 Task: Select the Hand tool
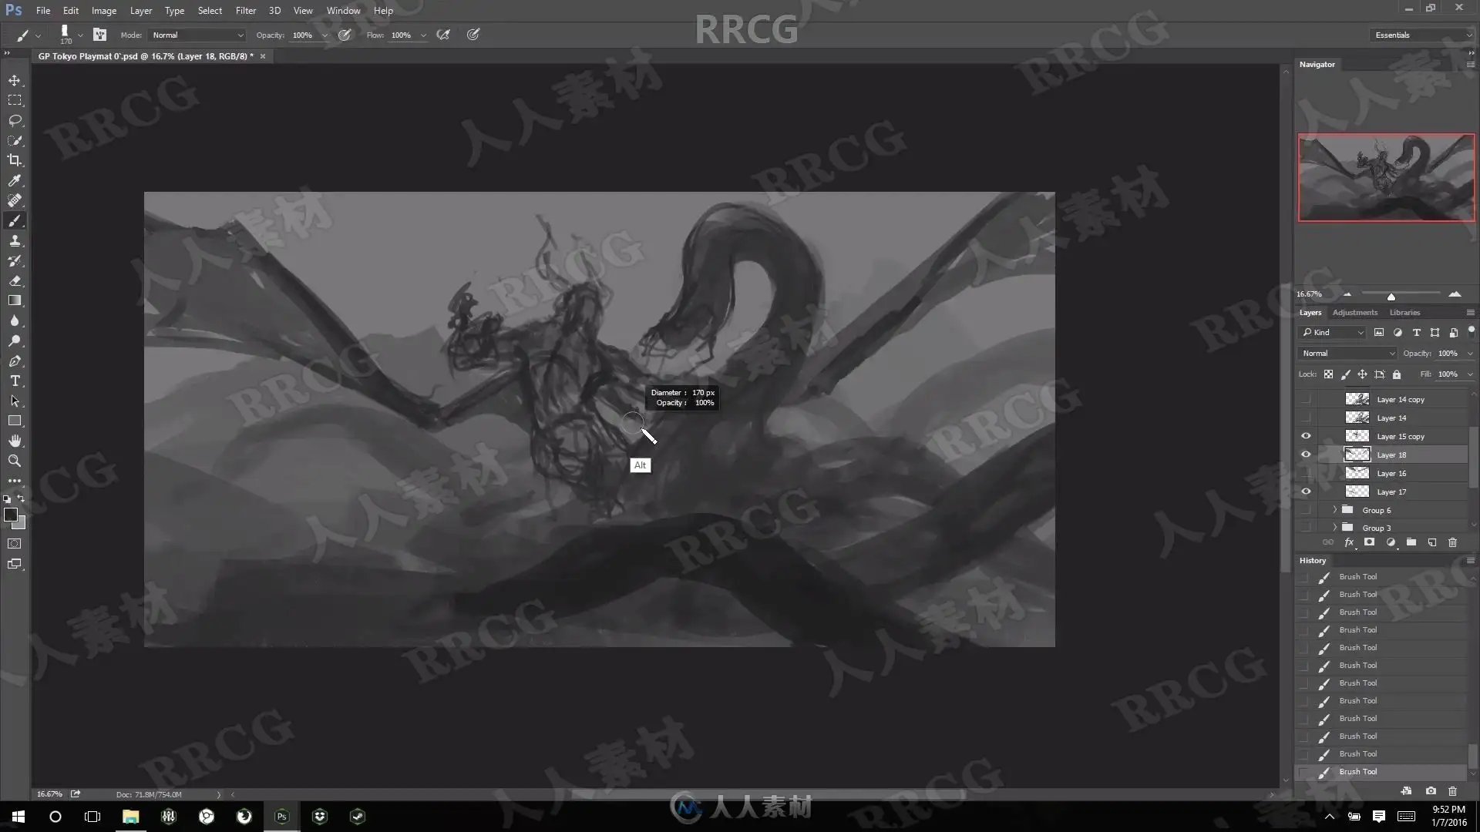tap(15, 441)
